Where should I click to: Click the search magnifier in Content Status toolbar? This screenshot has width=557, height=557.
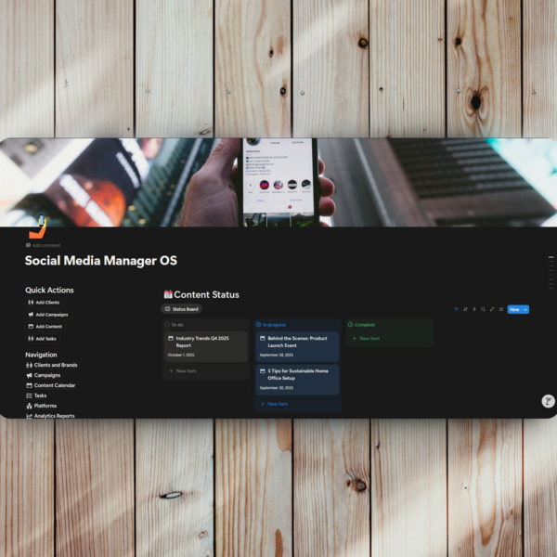coord(483,309)
